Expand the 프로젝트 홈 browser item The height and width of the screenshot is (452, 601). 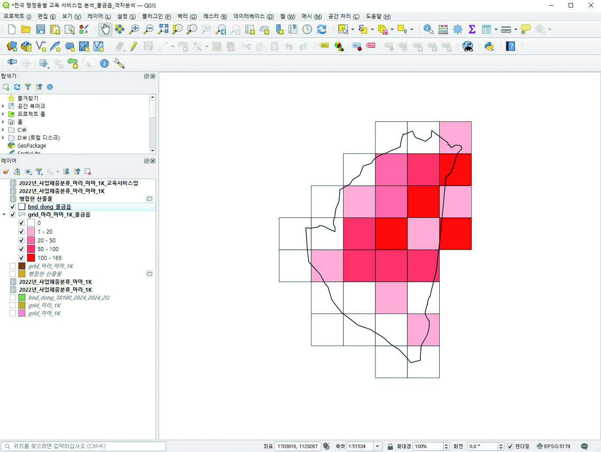3,114
